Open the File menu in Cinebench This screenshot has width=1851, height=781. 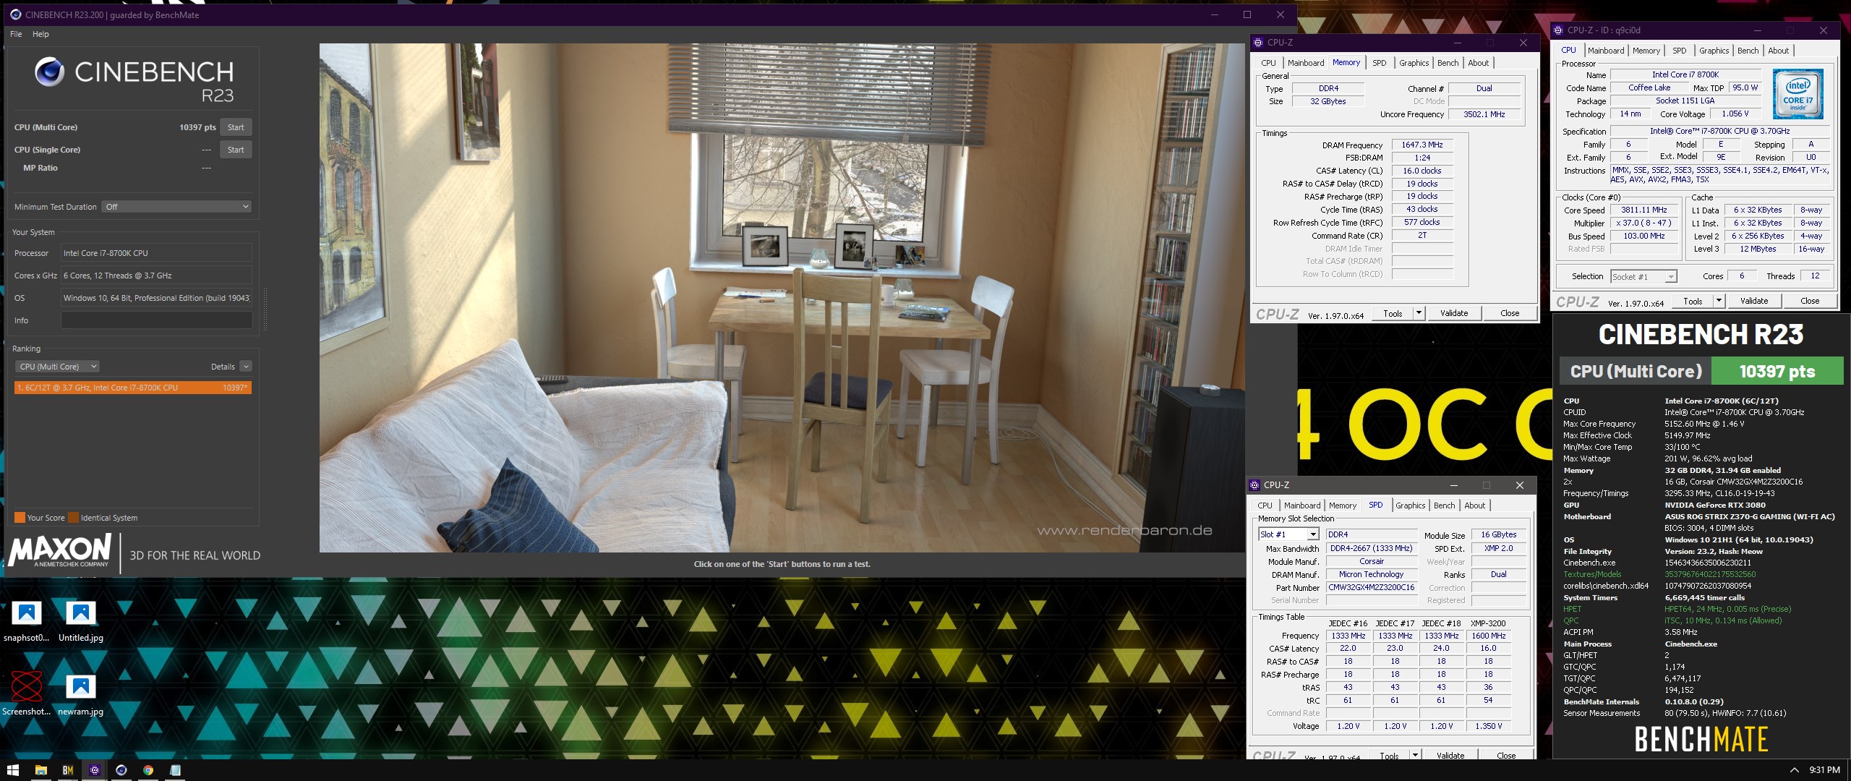tap(16, 34)
